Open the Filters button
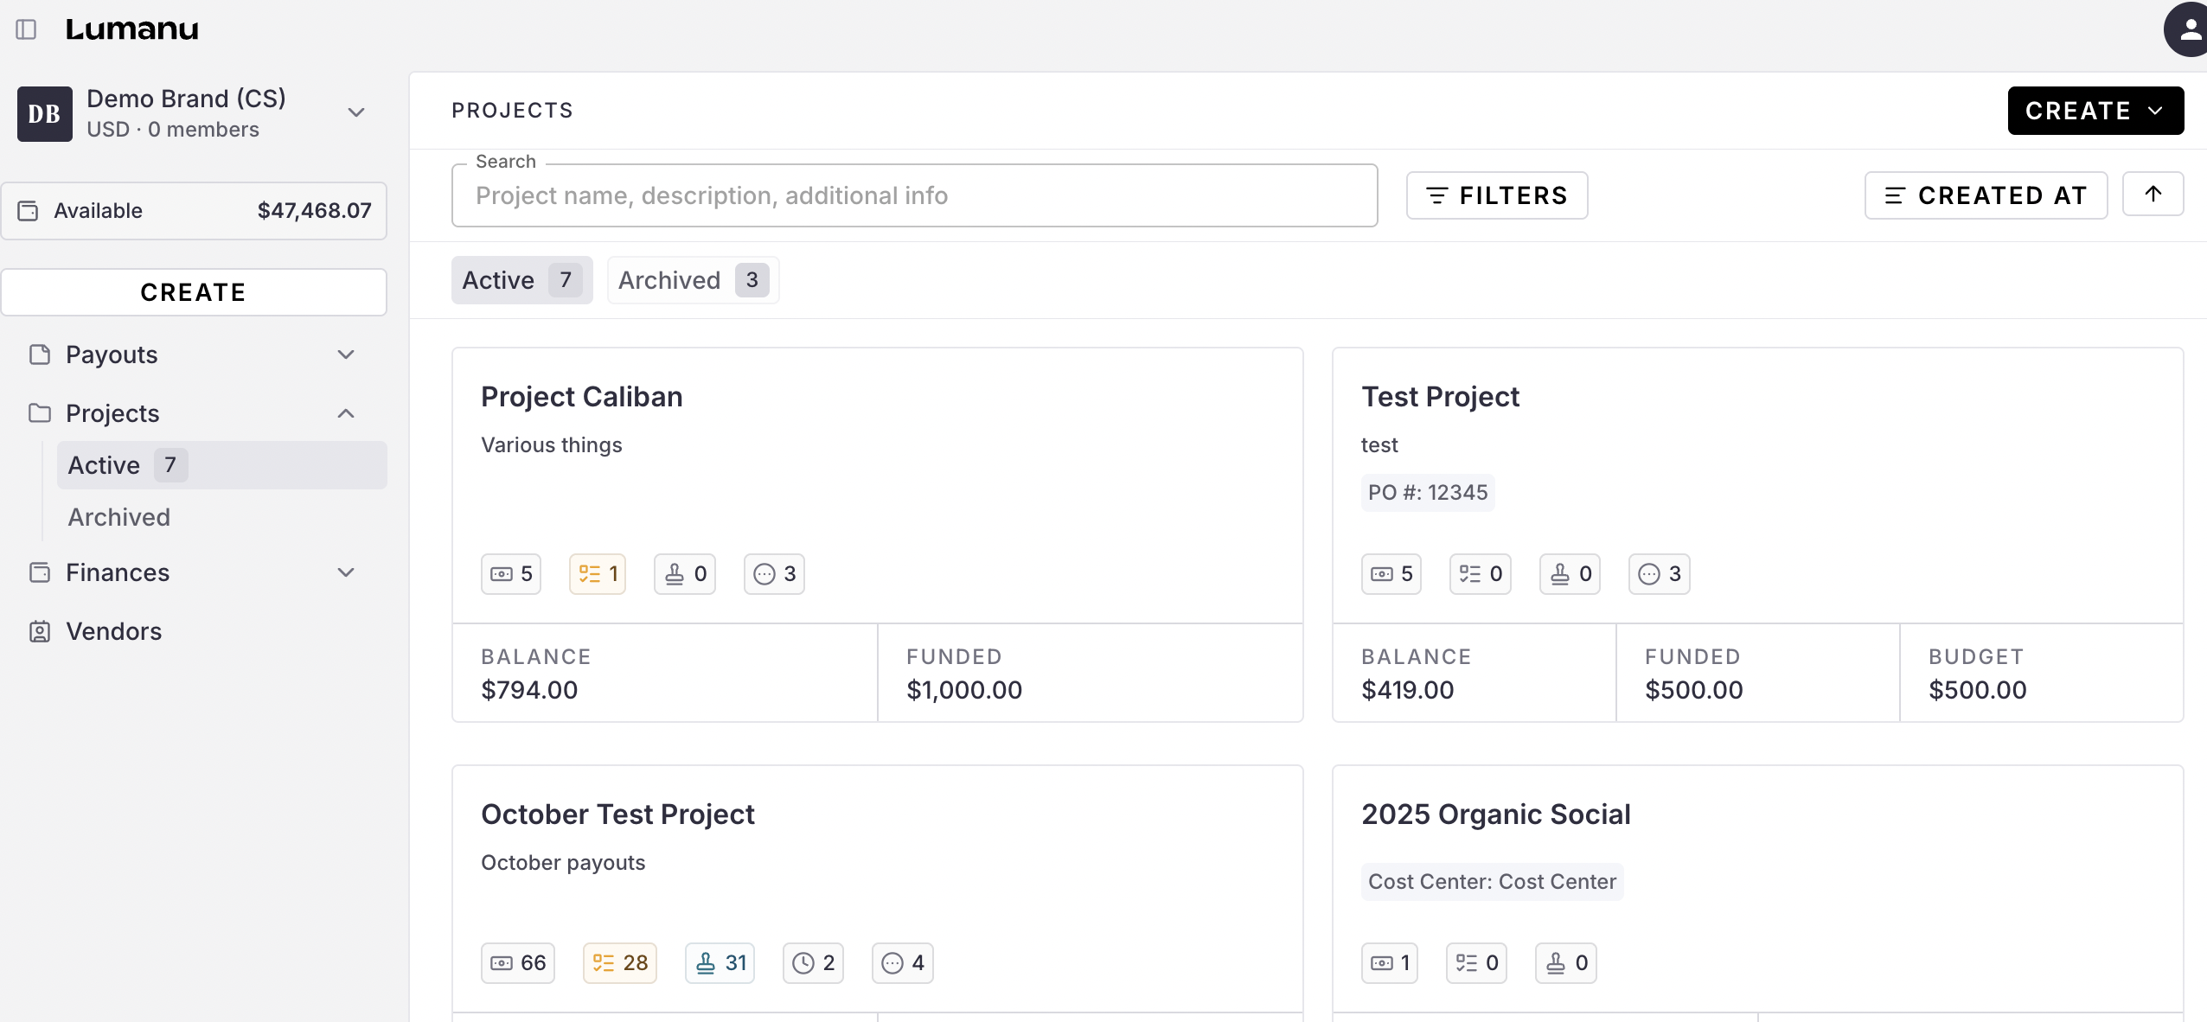This screenshot has height=1022, width=2207. 1496,195
